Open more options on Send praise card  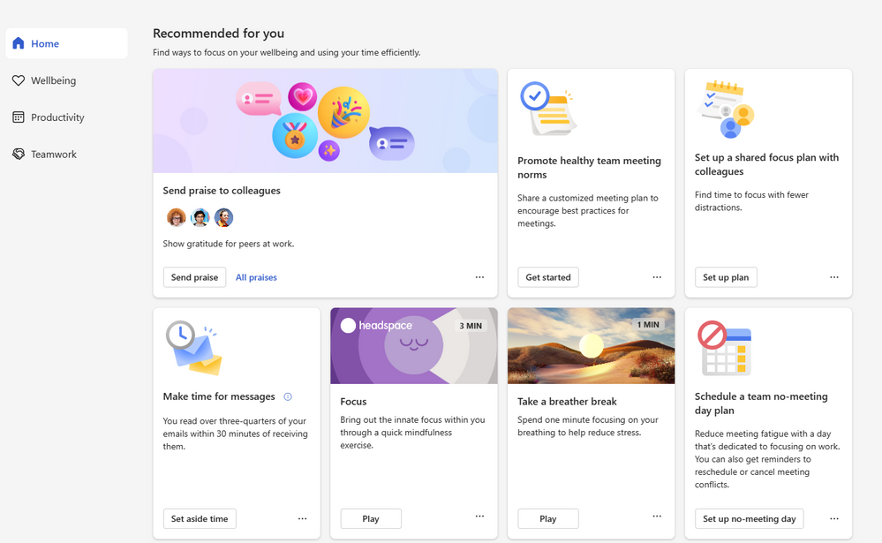(x=479, y=277)
